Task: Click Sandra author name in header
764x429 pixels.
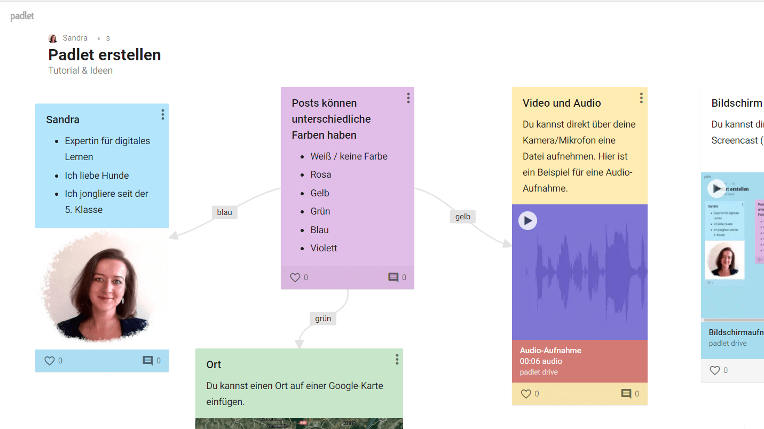Action: (75, 38)
